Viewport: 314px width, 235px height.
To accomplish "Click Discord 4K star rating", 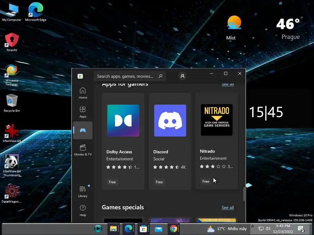I will [x=169, y=167].
